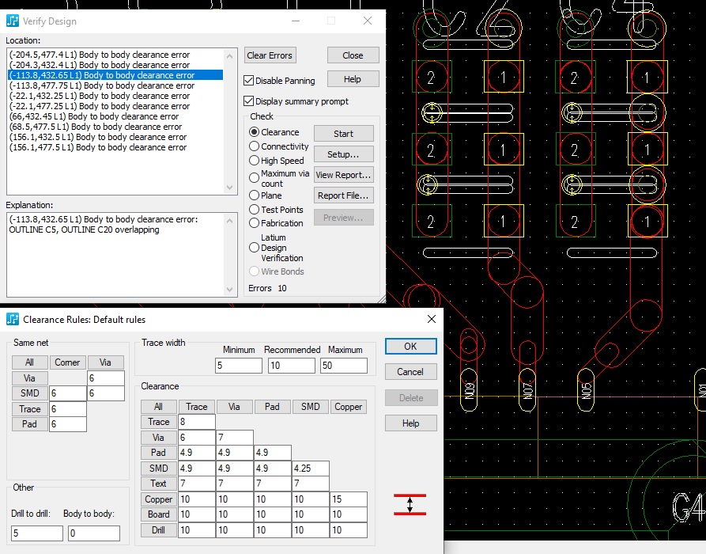The height and width of the screenshot is (554, 706).
Task: Uncheck Display summary prompt
Action: click(x=249, y=101)
